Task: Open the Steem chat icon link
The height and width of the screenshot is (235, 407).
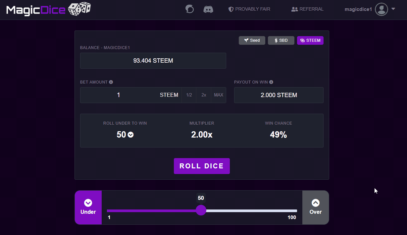Action: click(x=189, y=9)
